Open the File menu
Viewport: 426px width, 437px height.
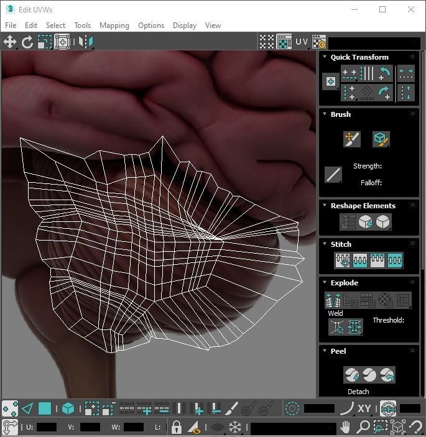(11, 25)
